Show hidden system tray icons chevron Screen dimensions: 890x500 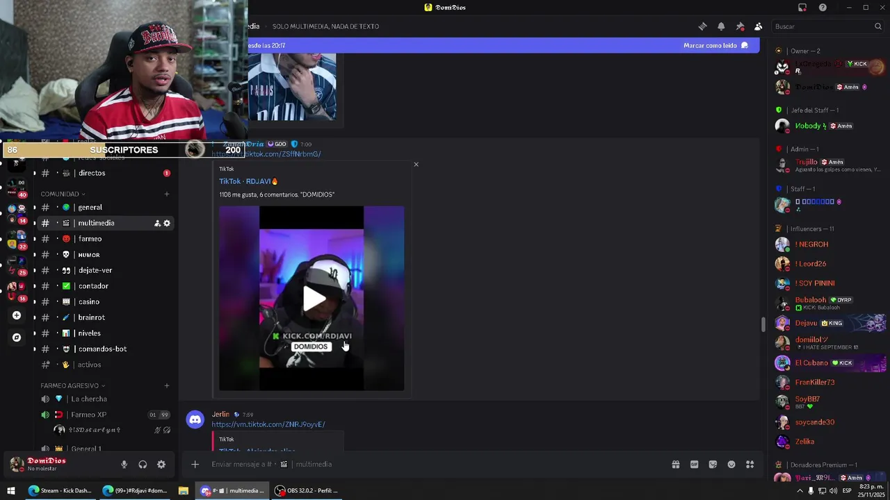click(800, 491)
